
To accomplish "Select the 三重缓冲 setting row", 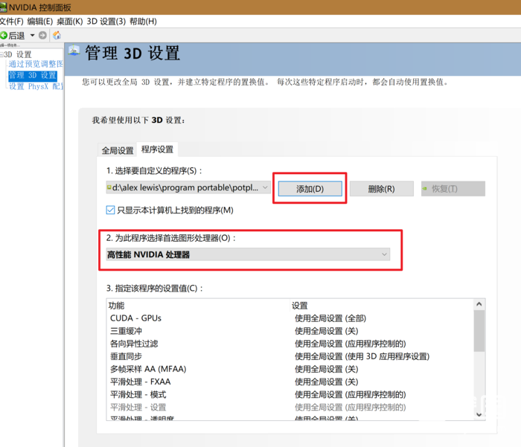I will click(x=290, y=331).
